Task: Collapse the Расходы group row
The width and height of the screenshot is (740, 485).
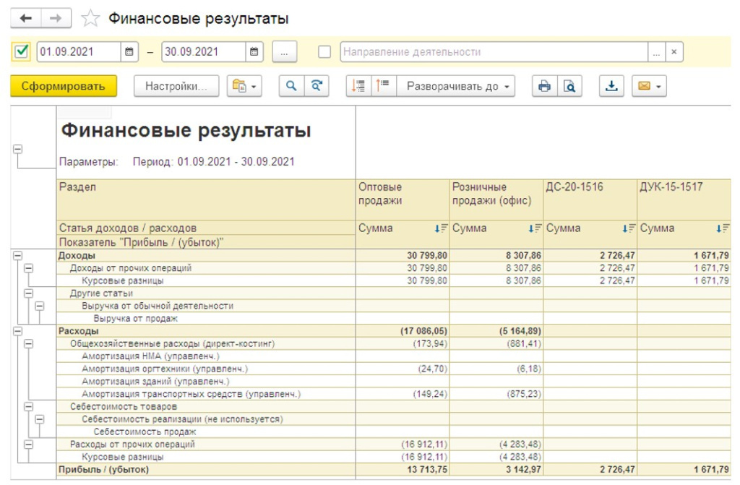Action: [18, 331]
